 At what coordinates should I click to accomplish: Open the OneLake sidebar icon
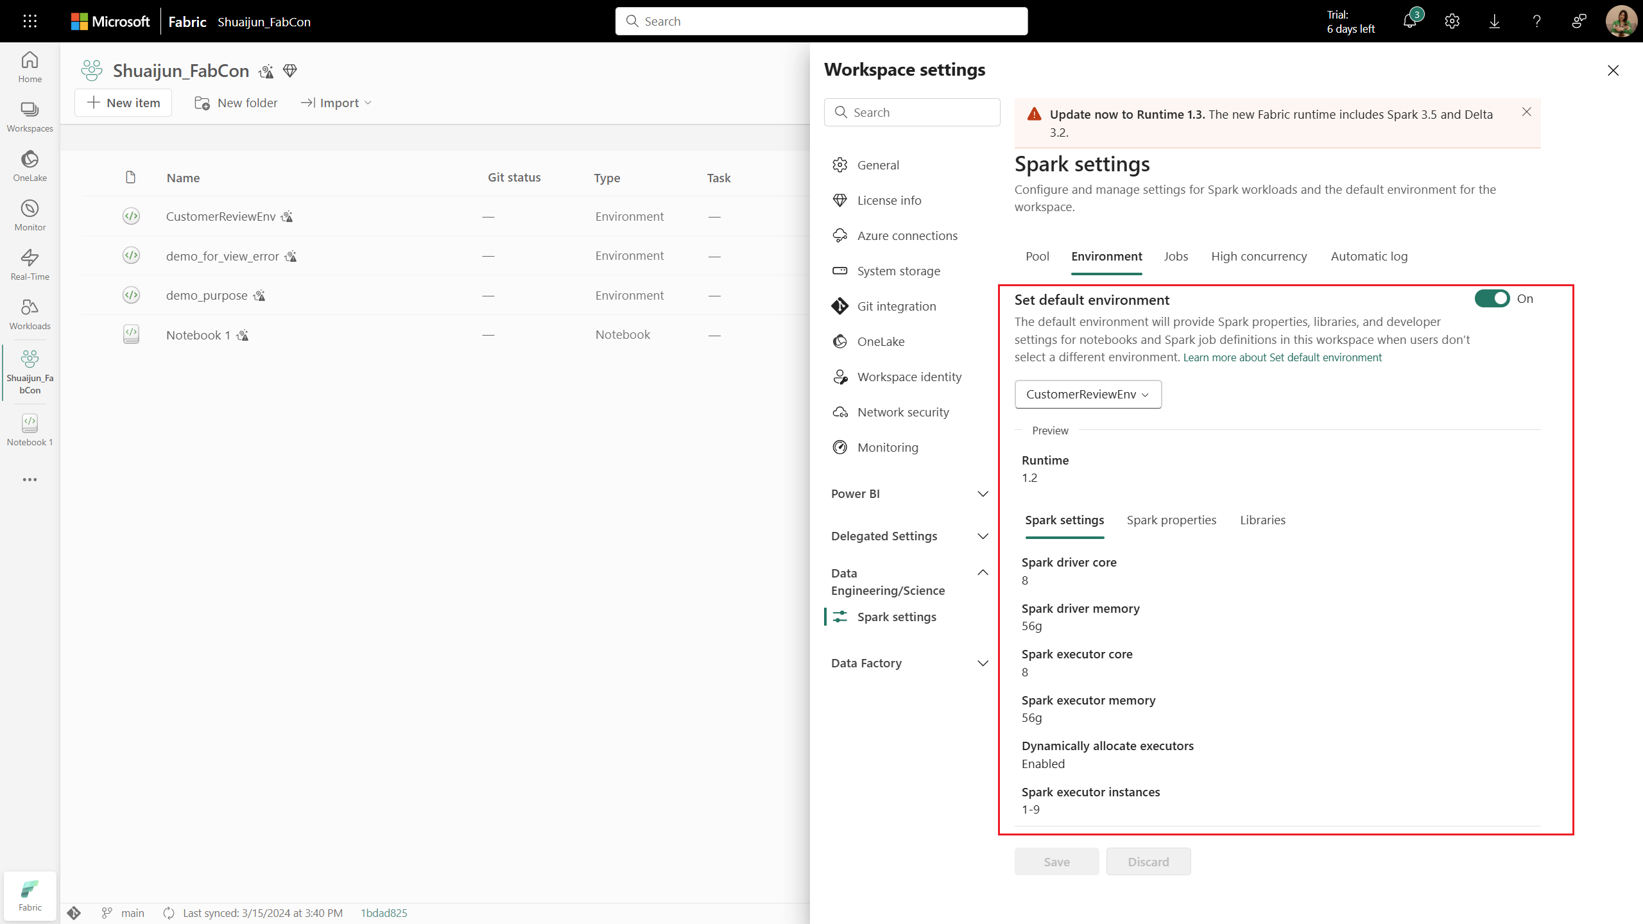point(30,166)
